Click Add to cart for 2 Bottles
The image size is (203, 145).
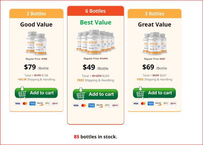coord(36,93)
